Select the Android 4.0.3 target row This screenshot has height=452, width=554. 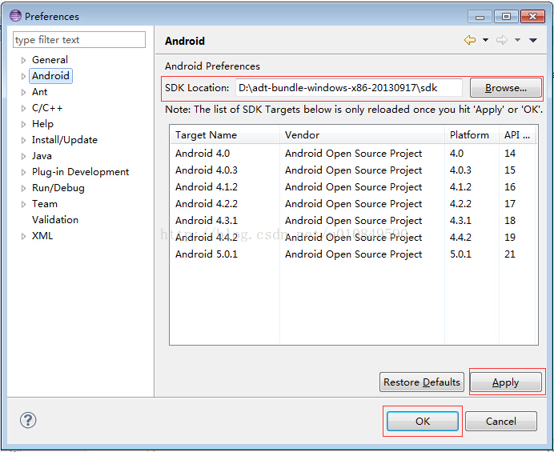click(353, 170)
